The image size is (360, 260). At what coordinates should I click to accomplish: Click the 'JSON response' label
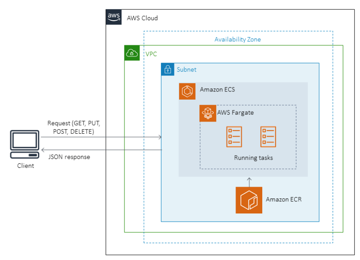pyautogui.click(x=69, y=157)
